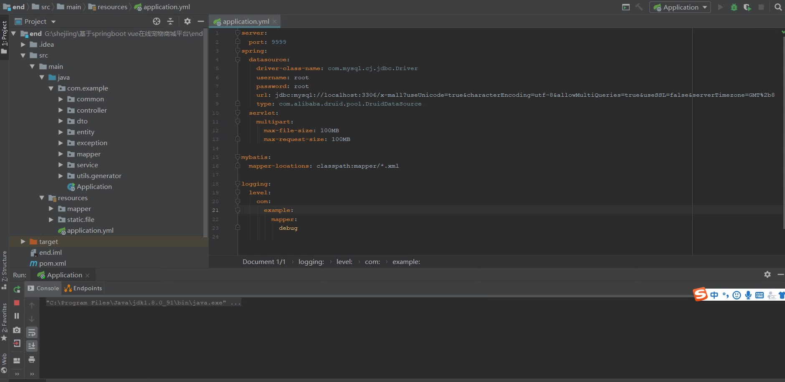785x382 pixels.
Task: Expand the target folder in tree
Action: tap(23, 241)
